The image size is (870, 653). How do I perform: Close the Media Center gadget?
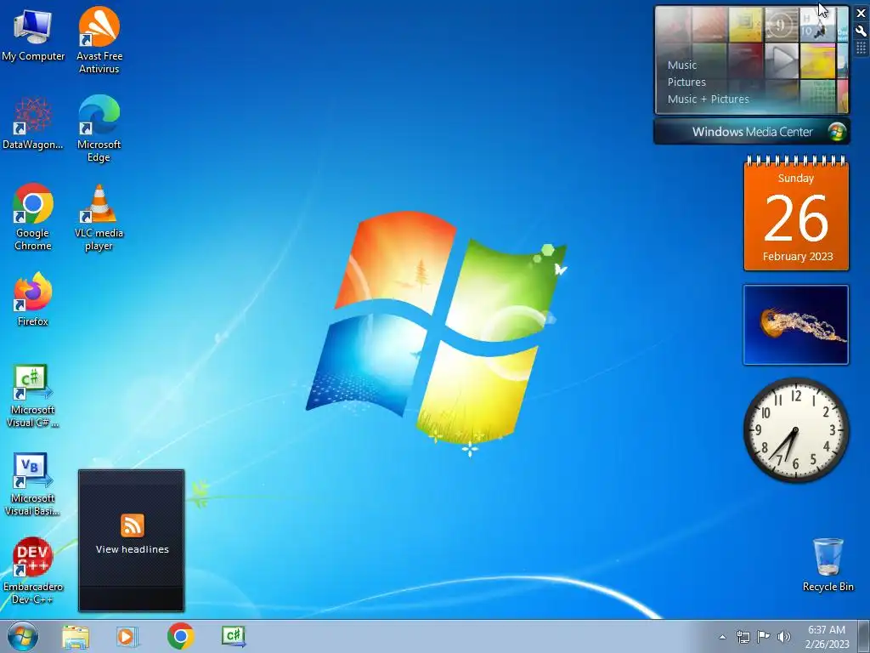[x=862, y=13]
